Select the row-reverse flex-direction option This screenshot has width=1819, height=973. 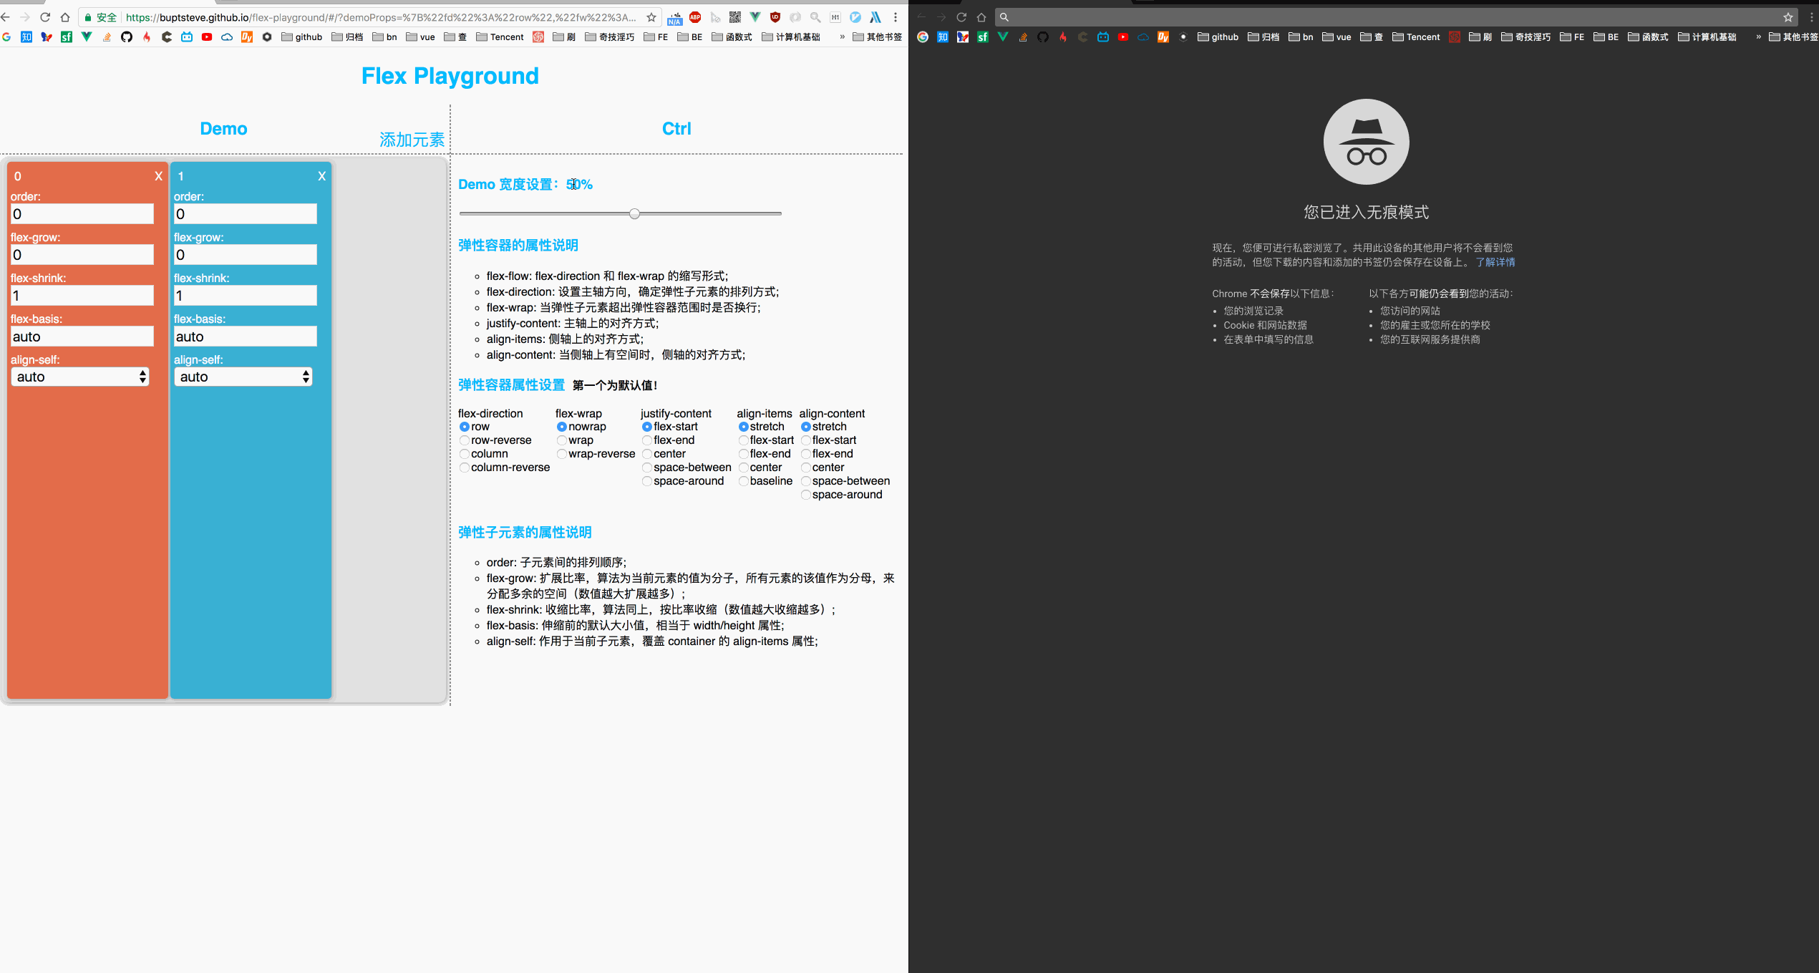pyautogui.click(x=465, y=440)
